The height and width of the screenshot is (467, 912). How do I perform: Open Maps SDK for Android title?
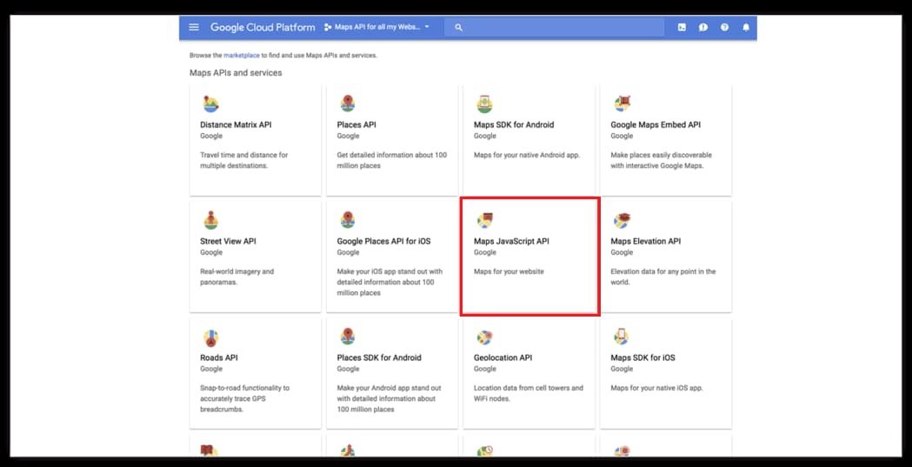pos(514,125)
